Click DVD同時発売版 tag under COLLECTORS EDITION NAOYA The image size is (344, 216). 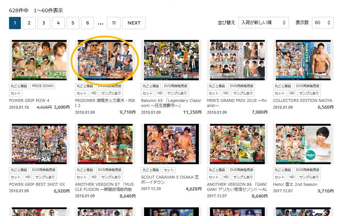[308, 86]
